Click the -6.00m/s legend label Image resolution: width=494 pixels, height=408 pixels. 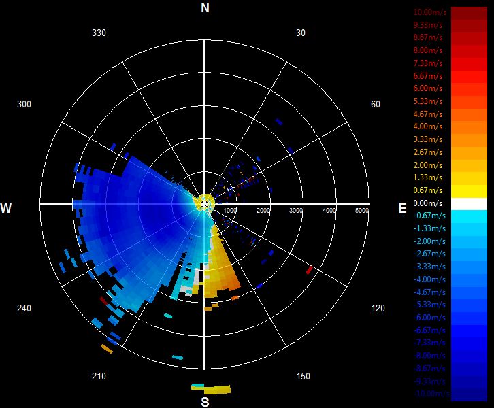(x=429, y=318)
